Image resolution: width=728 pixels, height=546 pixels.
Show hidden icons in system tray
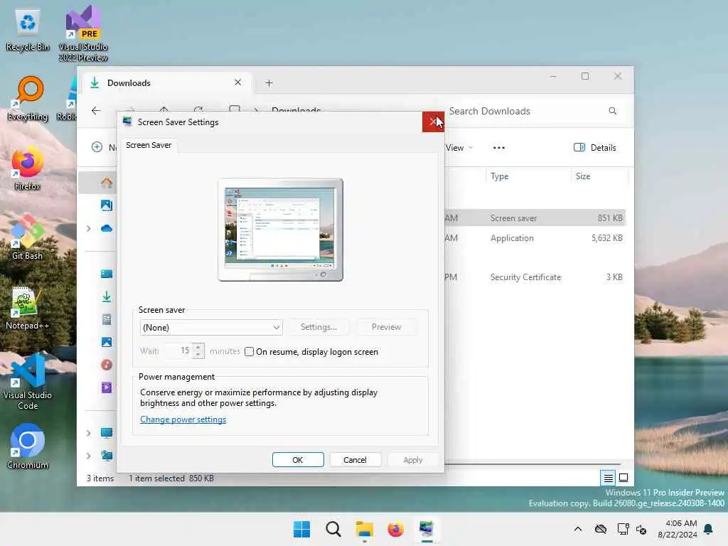click(577, 529)
